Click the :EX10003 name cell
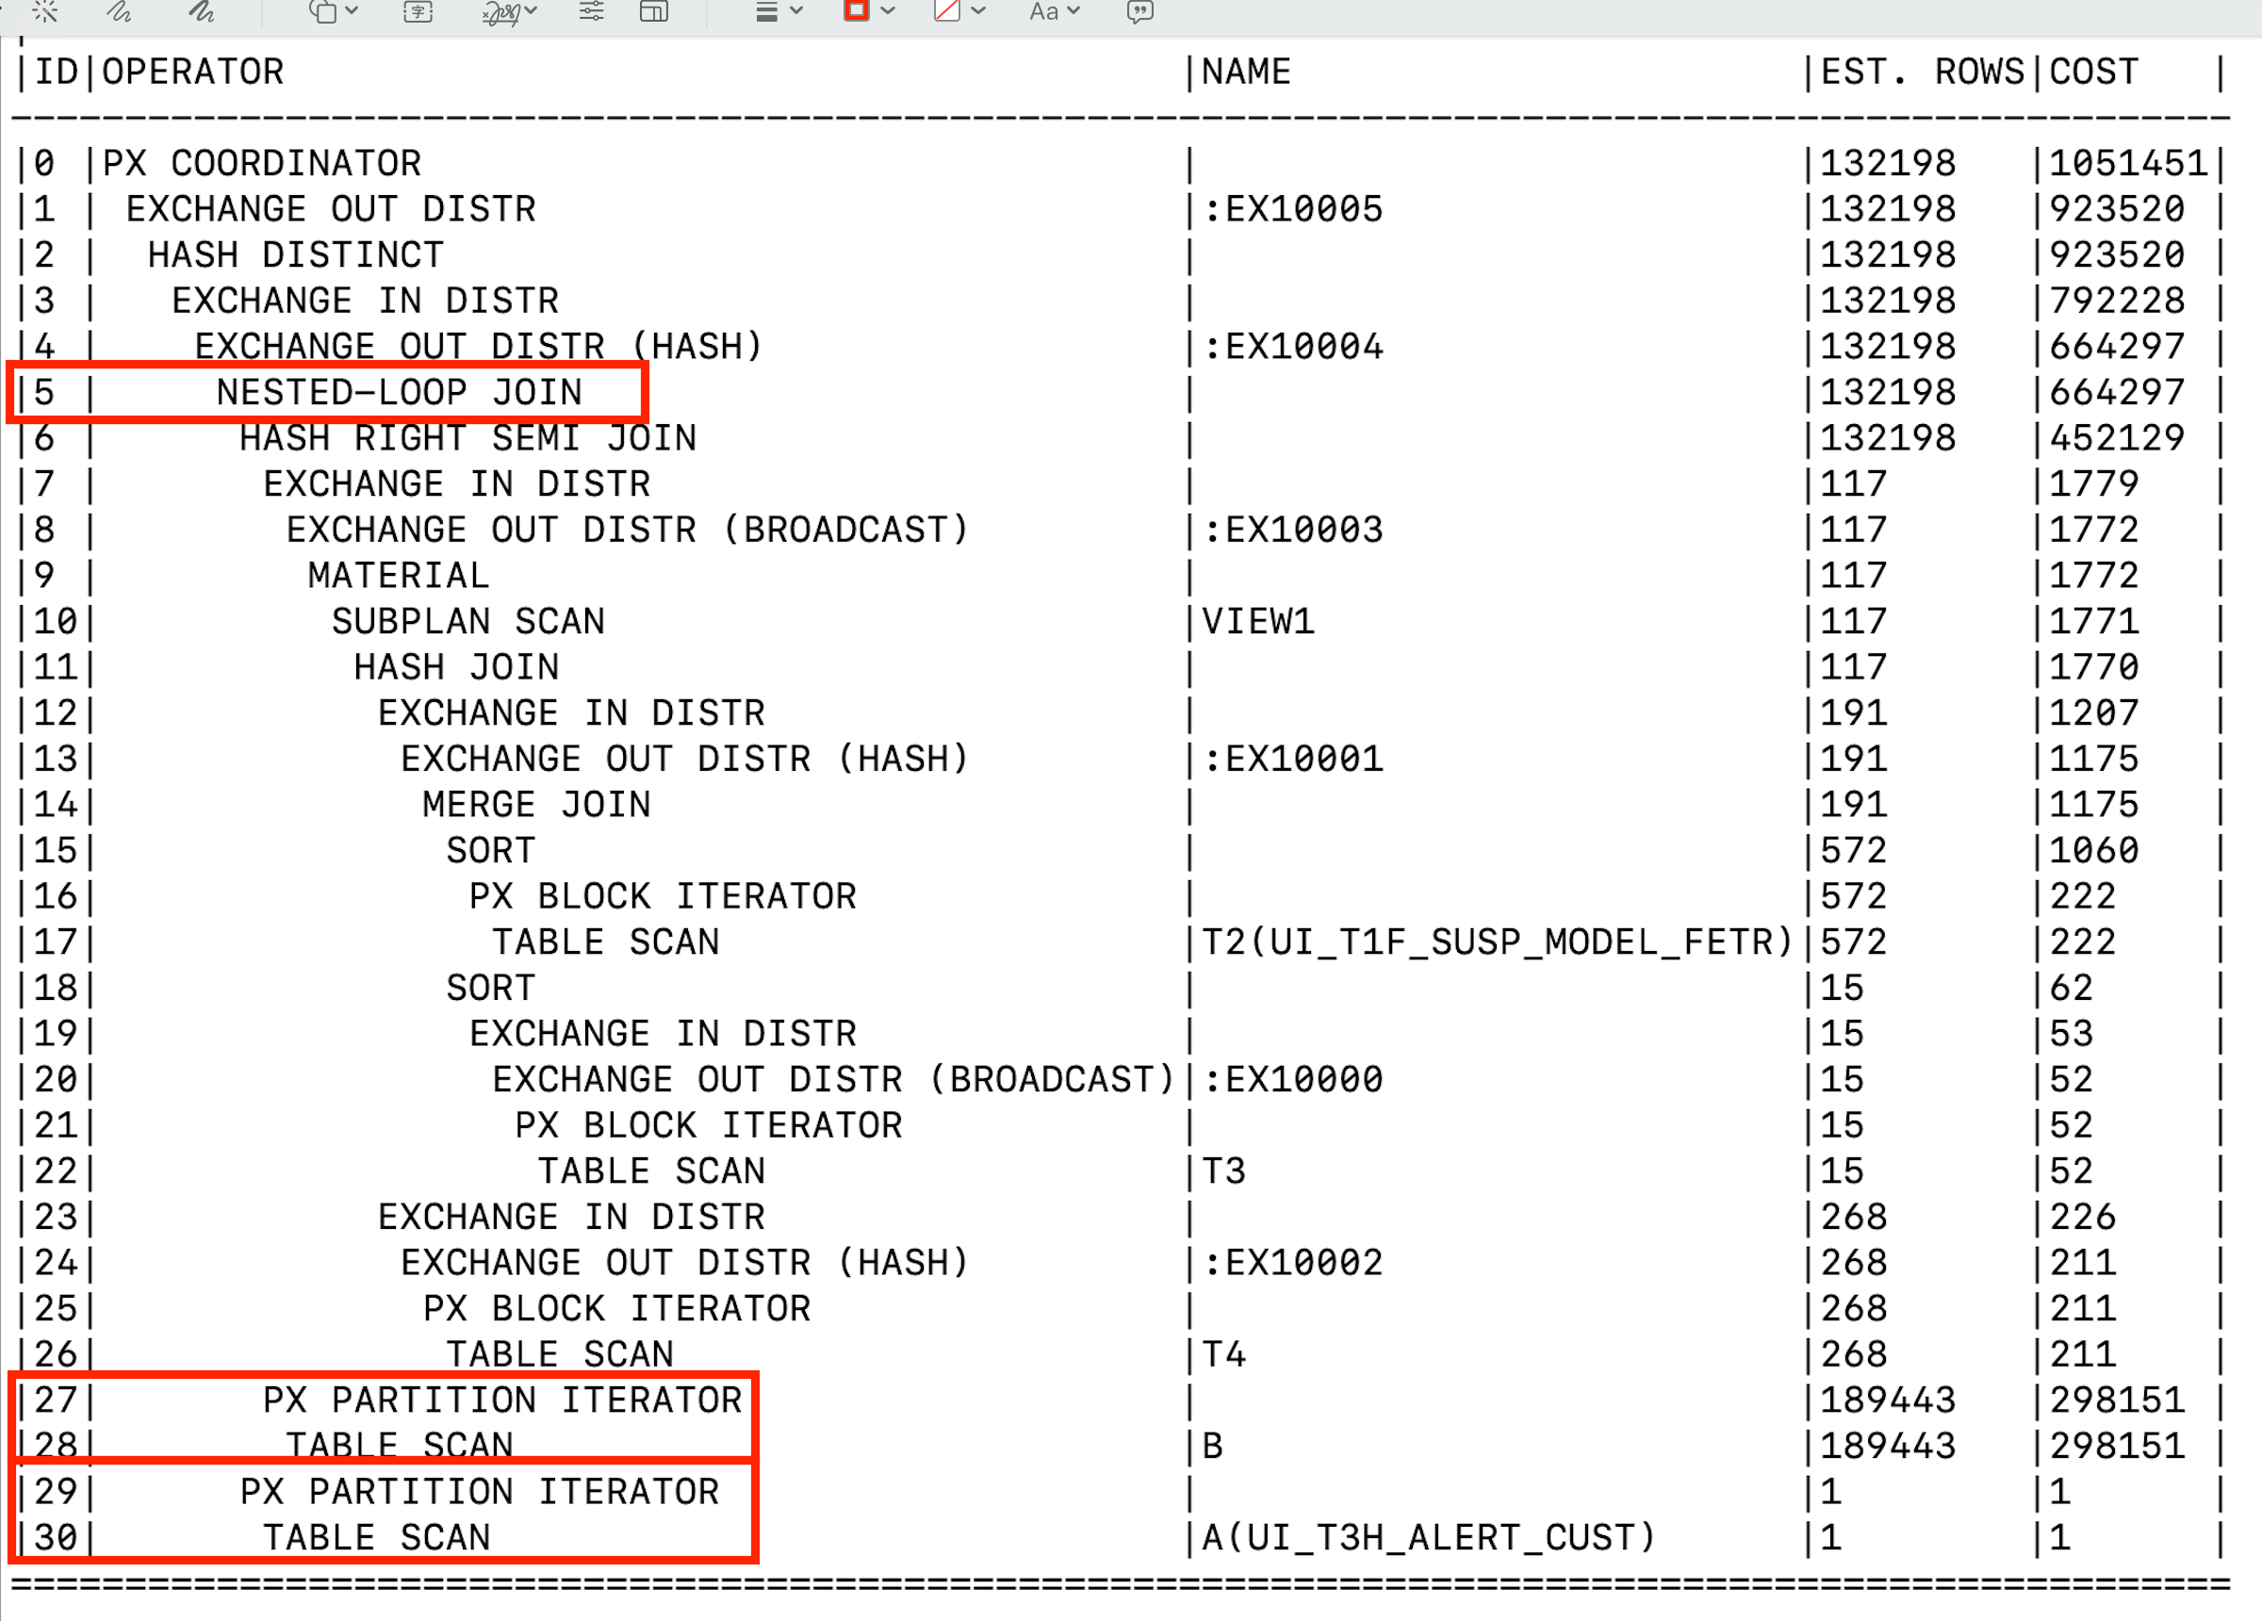Image resolution: width=2262 pixels, height=1621 pixels. 1293,530
